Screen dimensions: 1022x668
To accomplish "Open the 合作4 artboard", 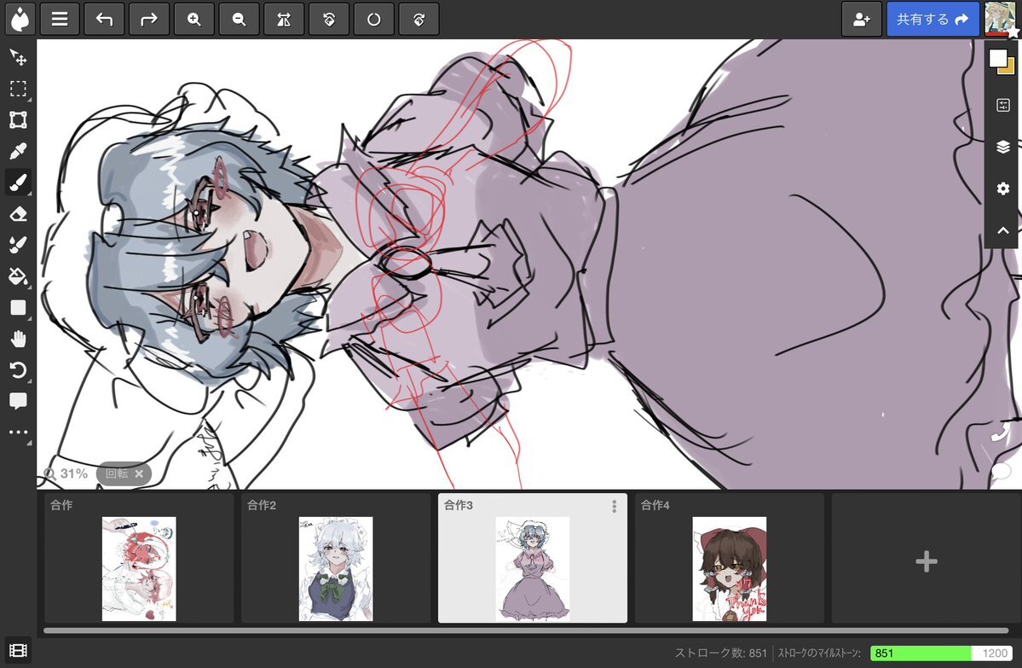I will (730, 558).
